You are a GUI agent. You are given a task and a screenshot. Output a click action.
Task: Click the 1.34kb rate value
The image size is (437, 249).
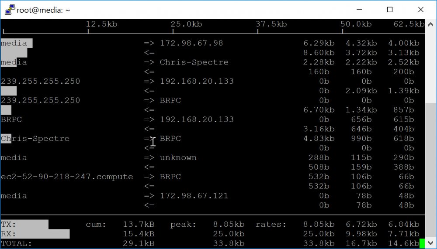pyautogui.click(x=361, y=110)
